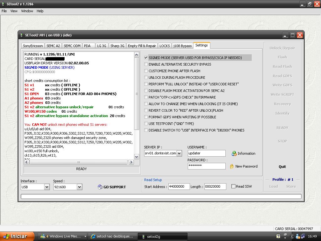Click the Write GDFS button
Image resolution: width=321 pixels, height=241 pixels.
point(282,85)
